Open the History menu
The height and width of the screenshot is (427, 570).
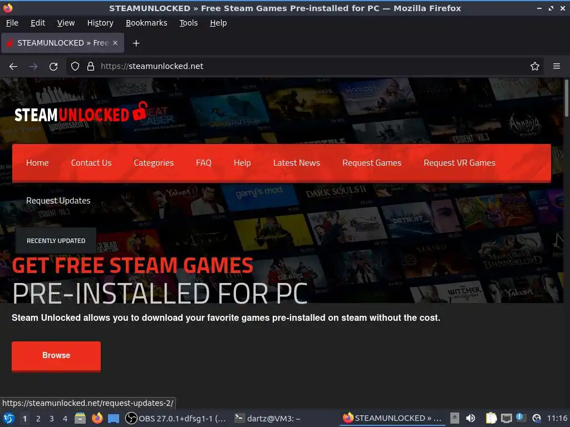click(x=100, y=23)
